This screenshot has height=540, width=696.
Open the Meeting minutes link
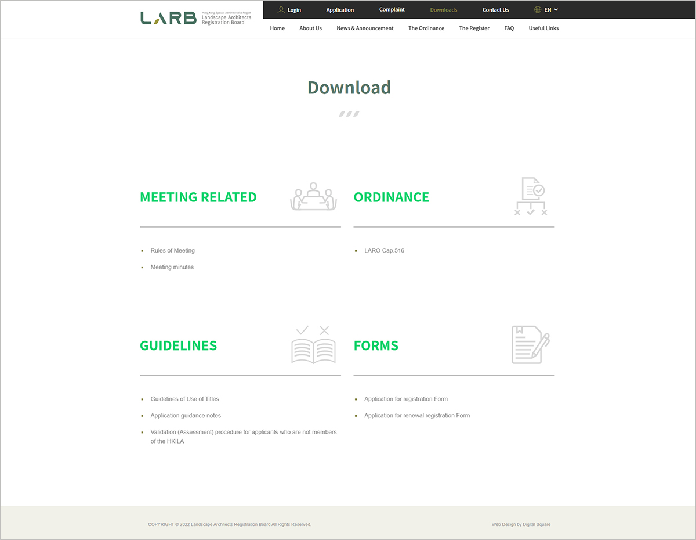pyautogui.click(x=172, y=267)
